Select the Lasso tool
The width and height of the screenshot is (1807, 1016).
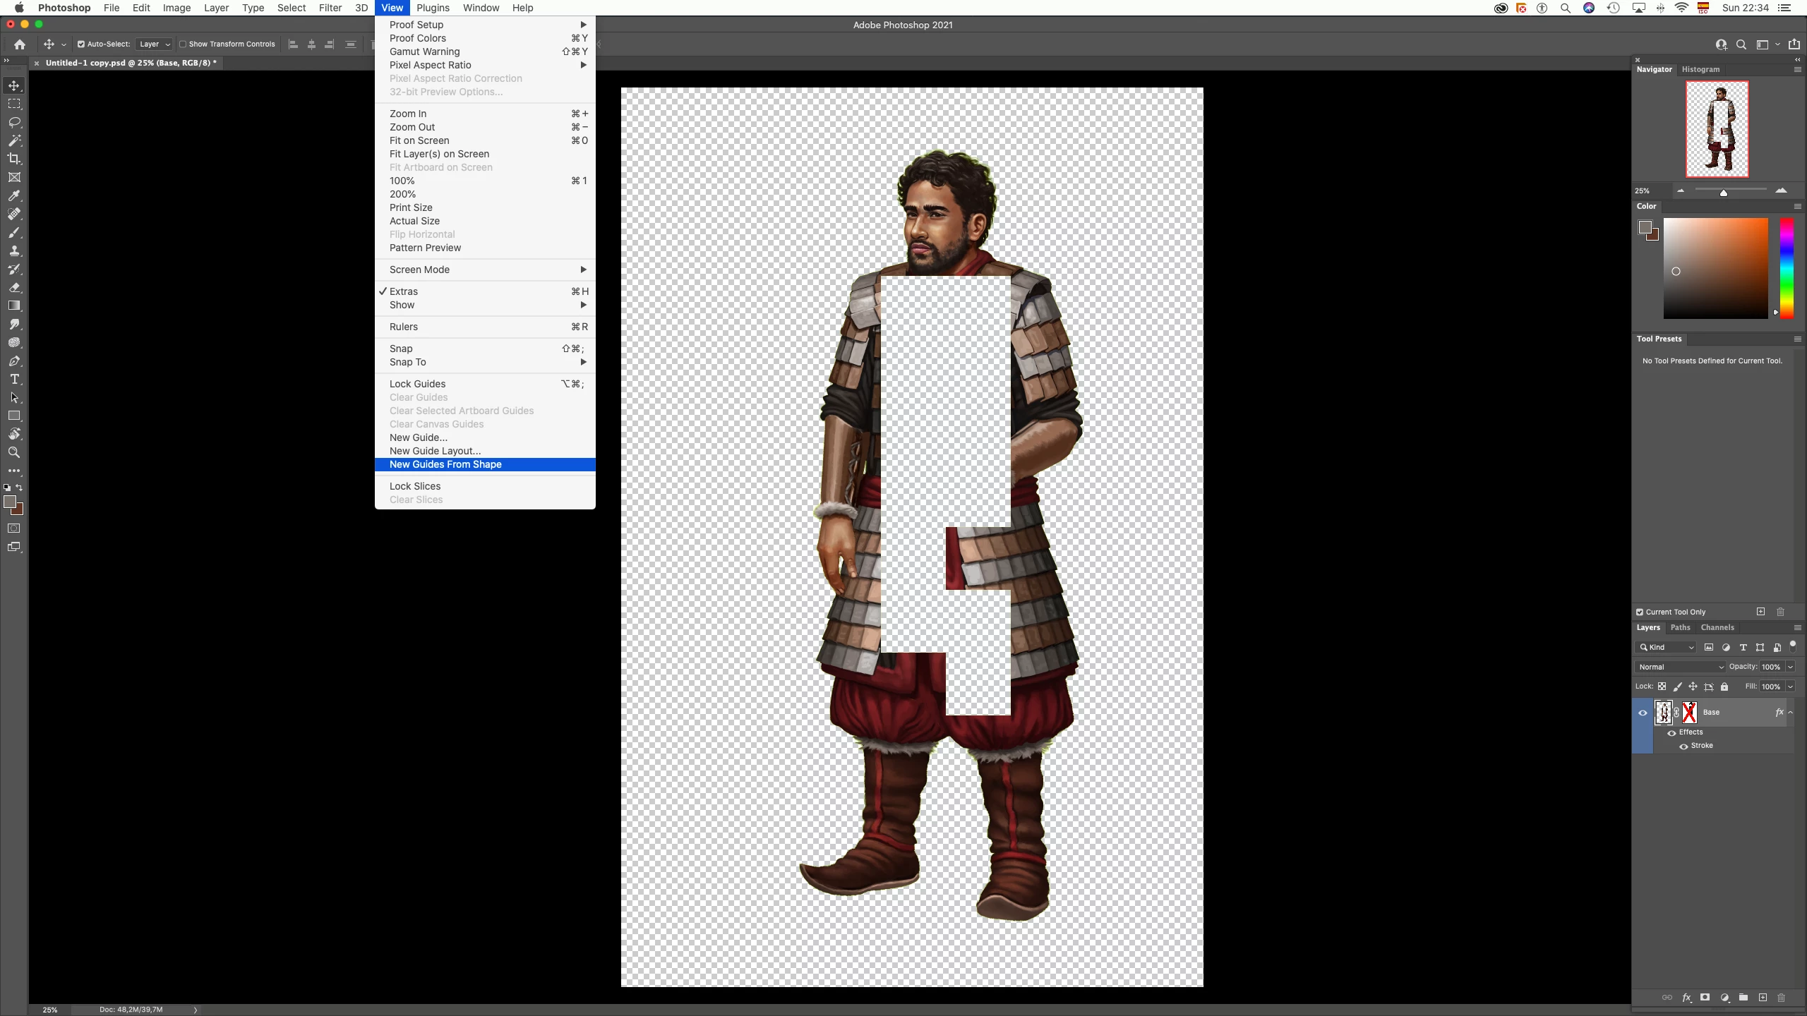[14, 122]
